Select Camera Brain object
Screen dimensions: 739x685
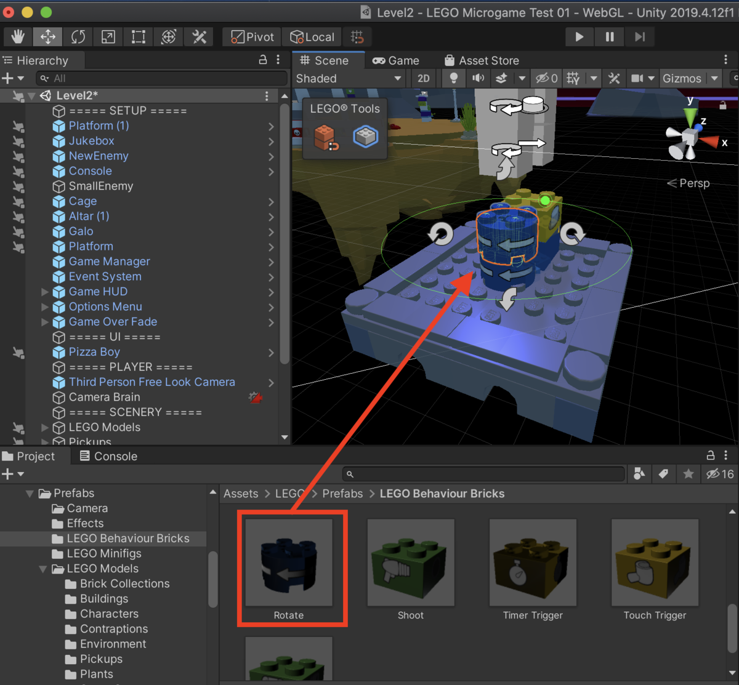pos(105,397)
